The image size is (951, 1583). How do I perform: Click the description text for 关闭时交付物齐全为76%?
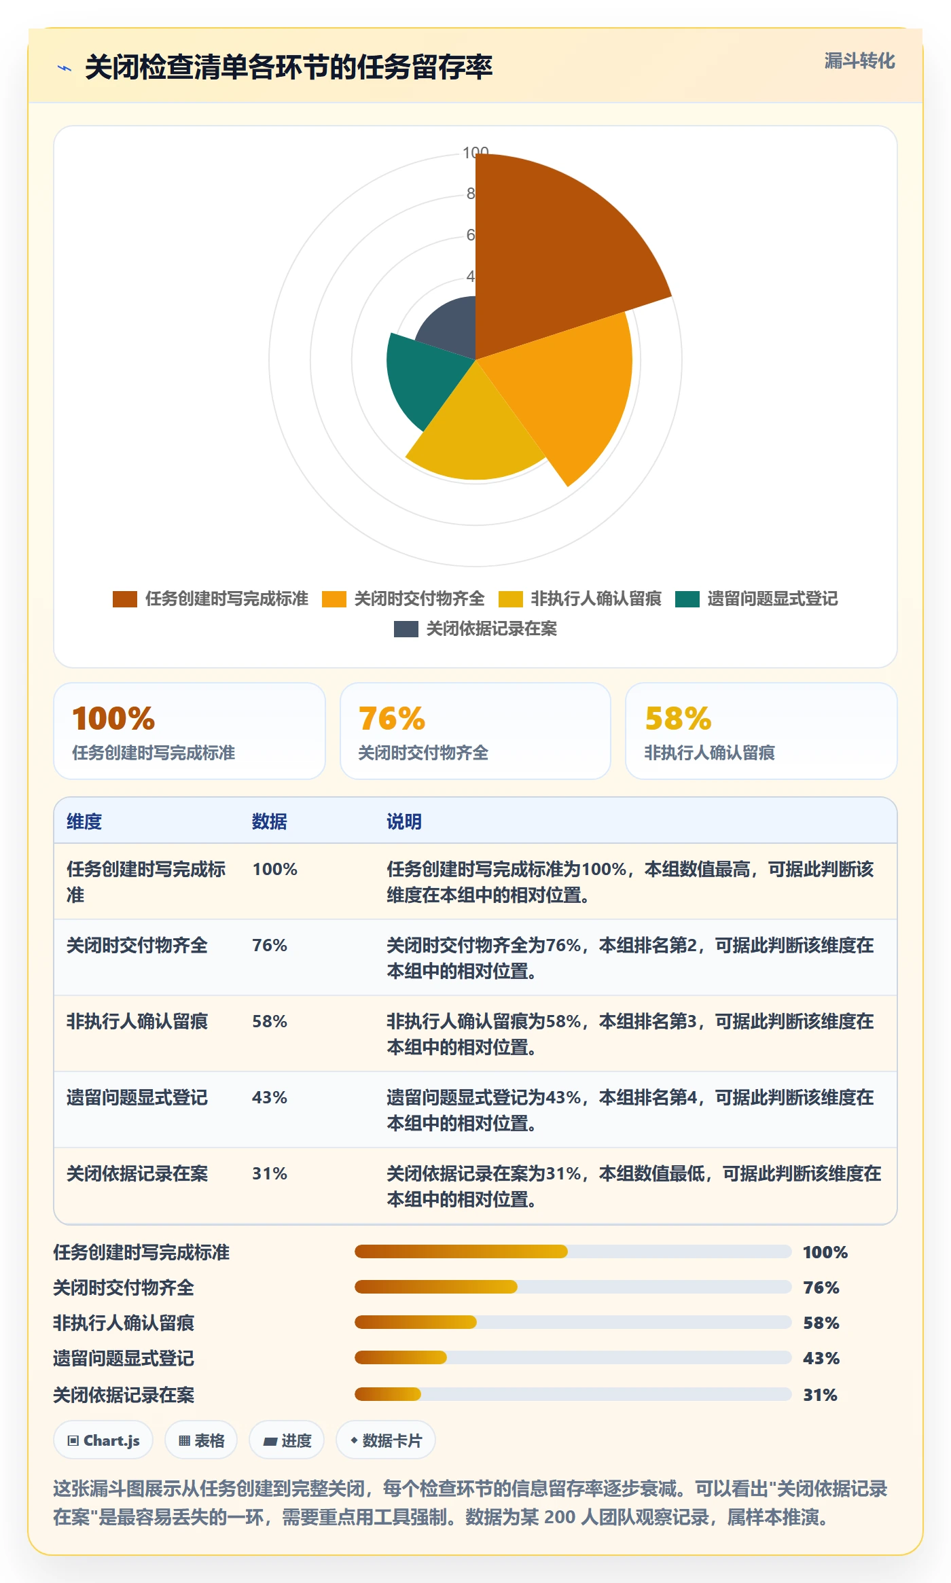point(630,958)
